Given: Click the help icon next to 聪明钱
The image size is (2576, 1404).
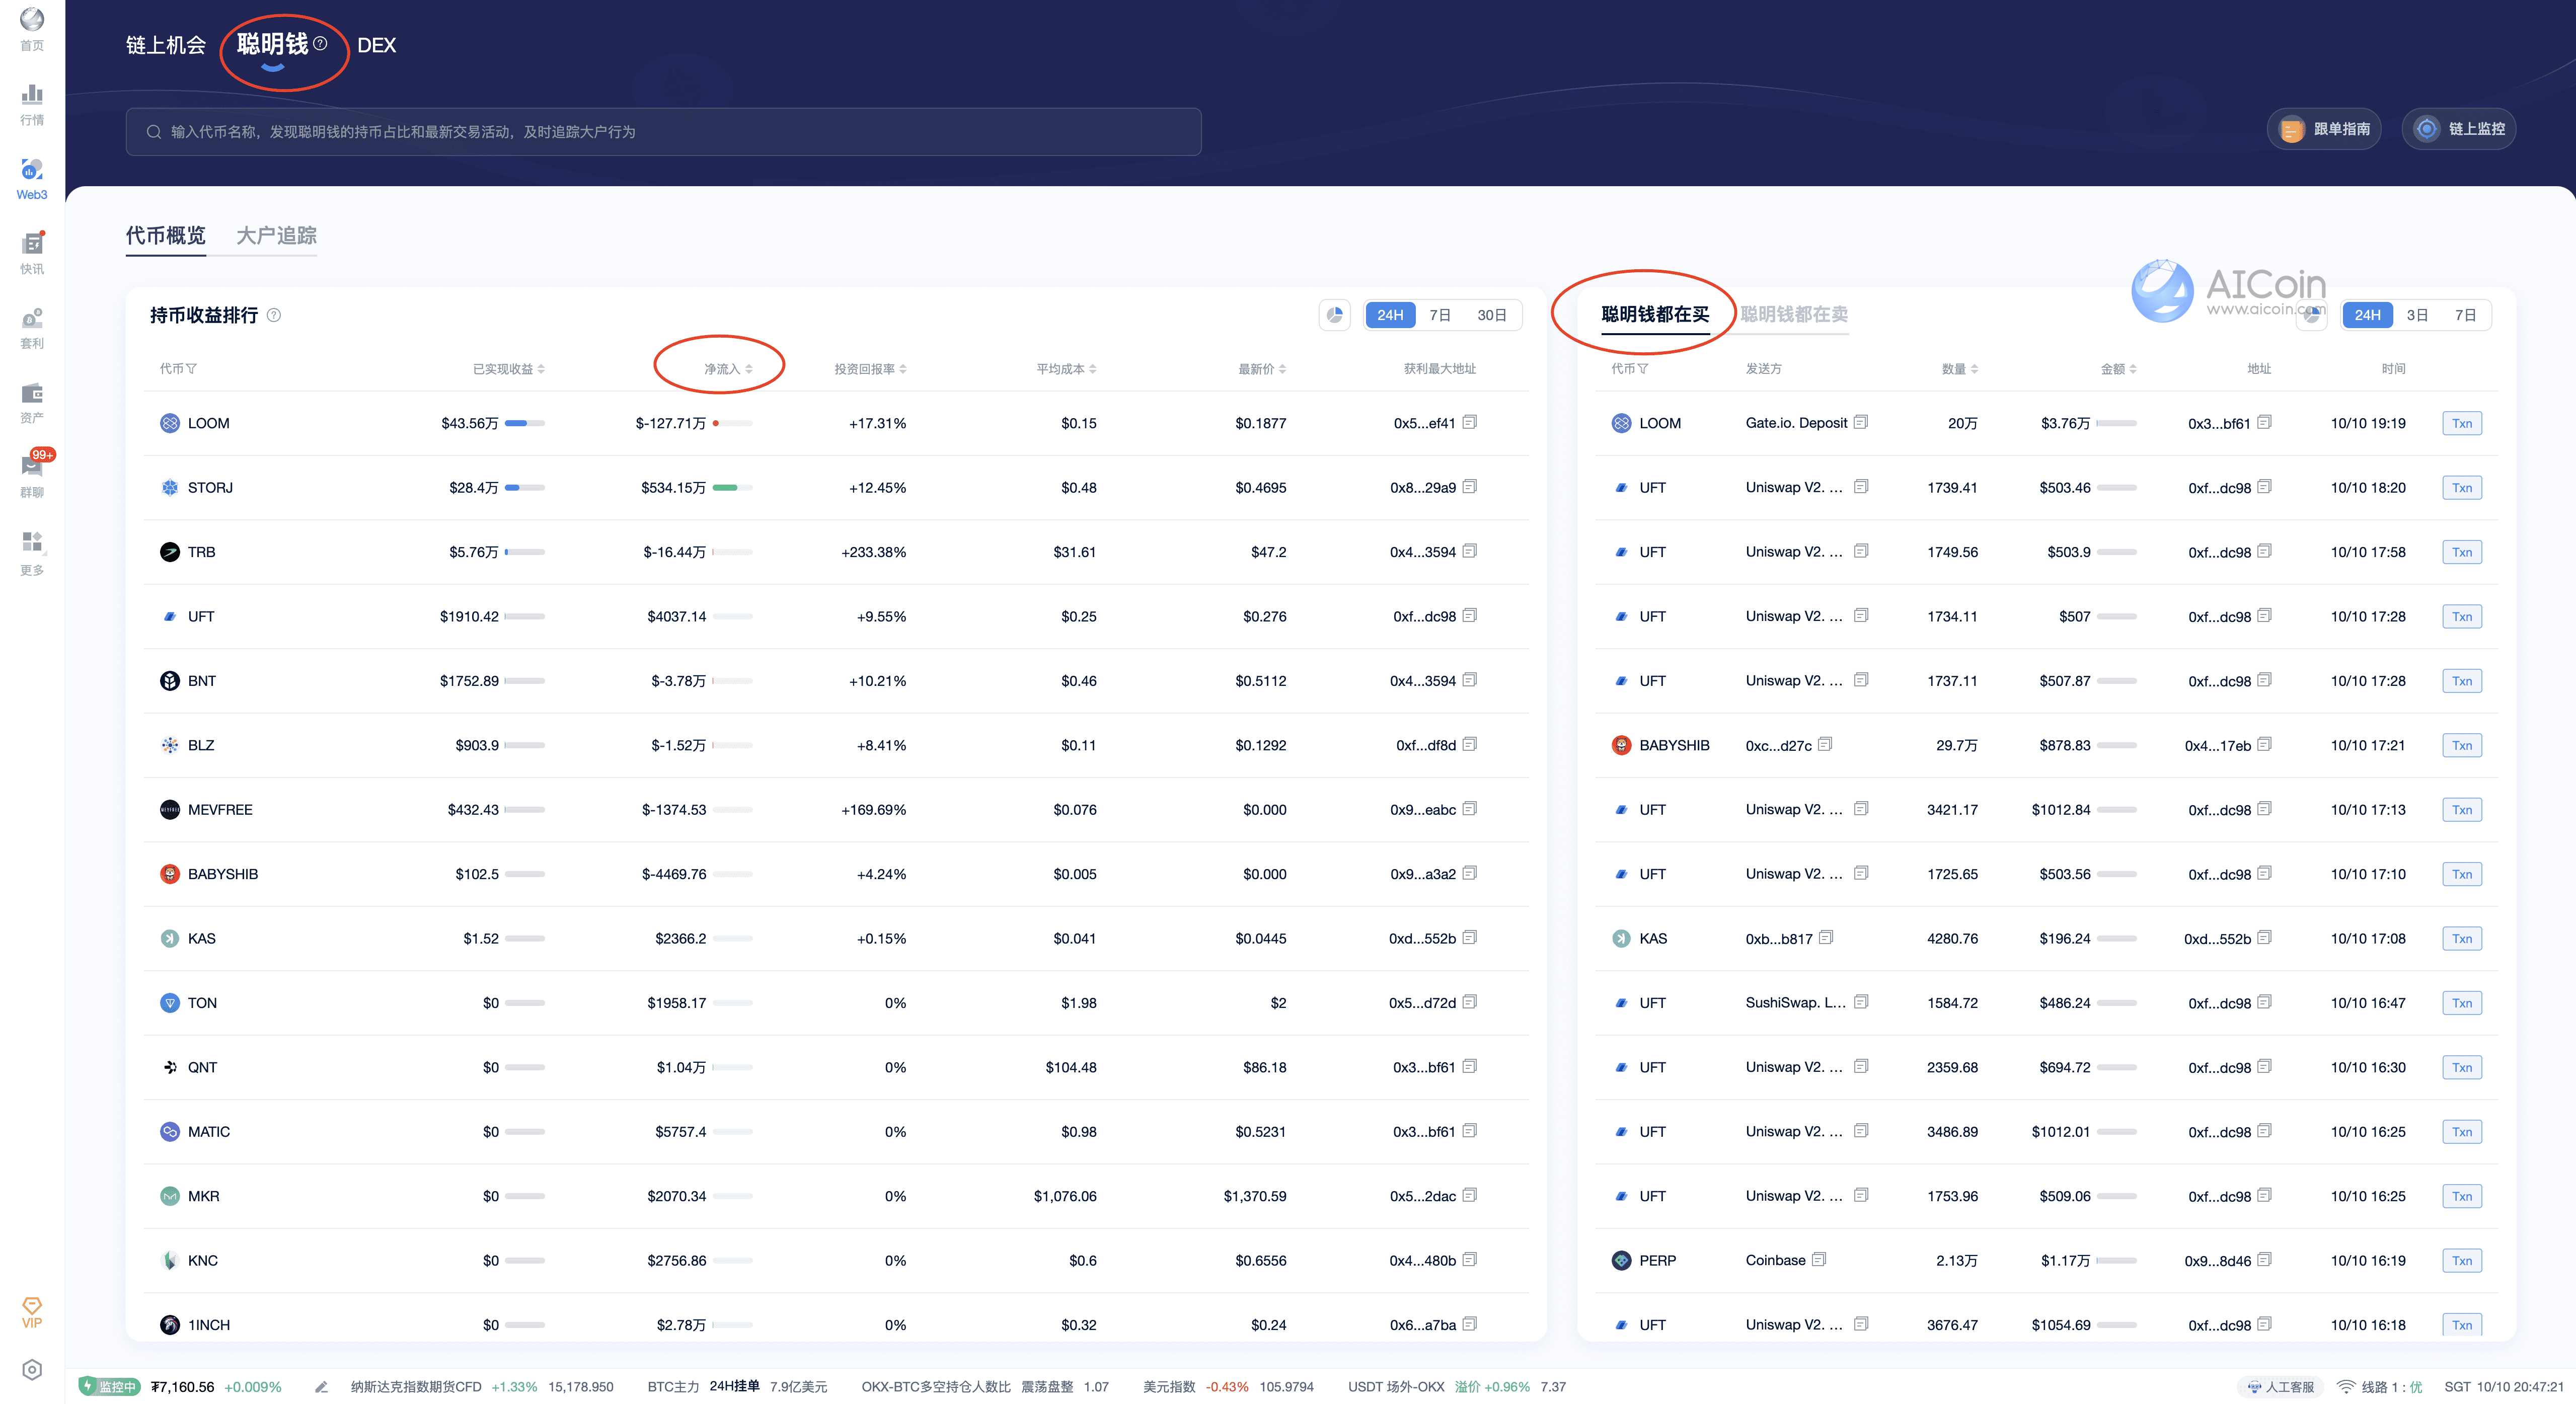Looking at the screenshot, I should click(x=320, y=43).
